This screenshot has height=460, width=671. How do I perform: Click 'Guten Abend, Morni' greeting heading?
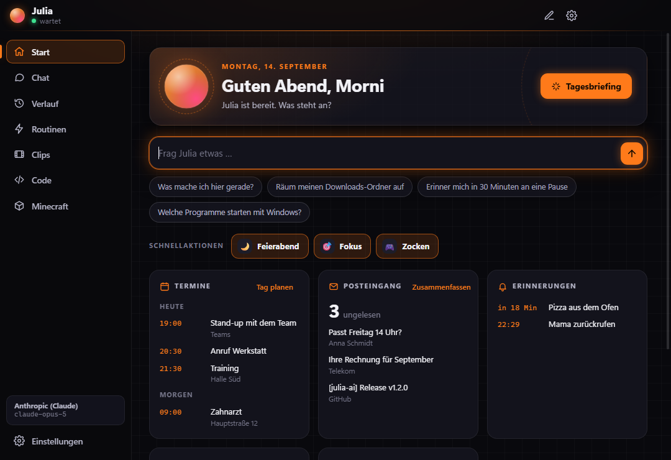pyautogui.click(x=303, y=86)
